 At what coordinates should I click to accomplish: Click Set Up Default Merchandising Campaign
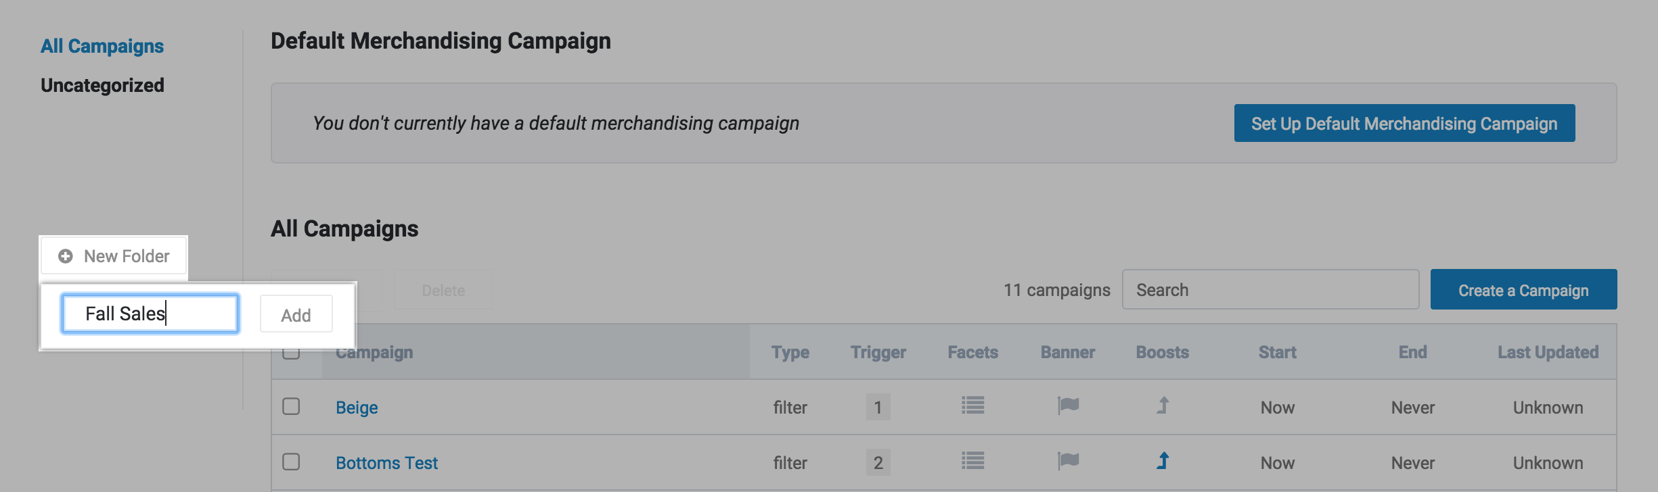(1404, 123)
